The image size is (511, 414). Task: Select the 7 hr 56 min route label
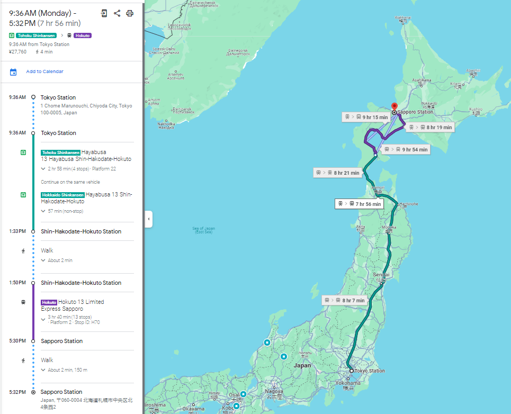pos(360,204)
